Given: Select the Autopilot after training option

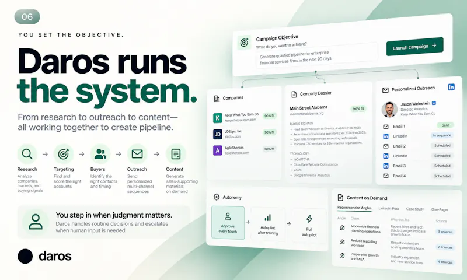Looking at the screenshot, I should coord(268,225).
